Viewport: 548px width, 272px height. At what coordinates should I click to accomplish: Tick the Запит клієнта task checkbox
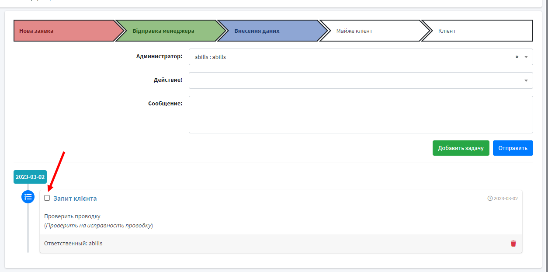tap(47, 198)
